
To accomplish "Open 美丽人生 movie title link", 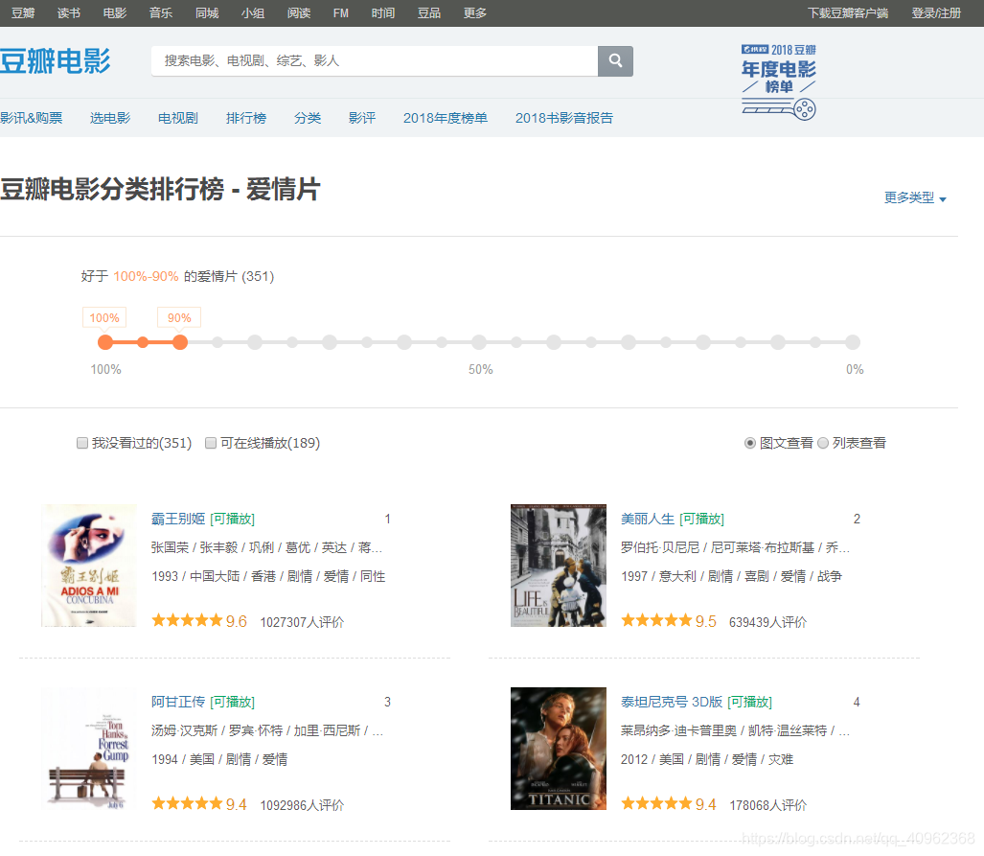I will (648, 519).
